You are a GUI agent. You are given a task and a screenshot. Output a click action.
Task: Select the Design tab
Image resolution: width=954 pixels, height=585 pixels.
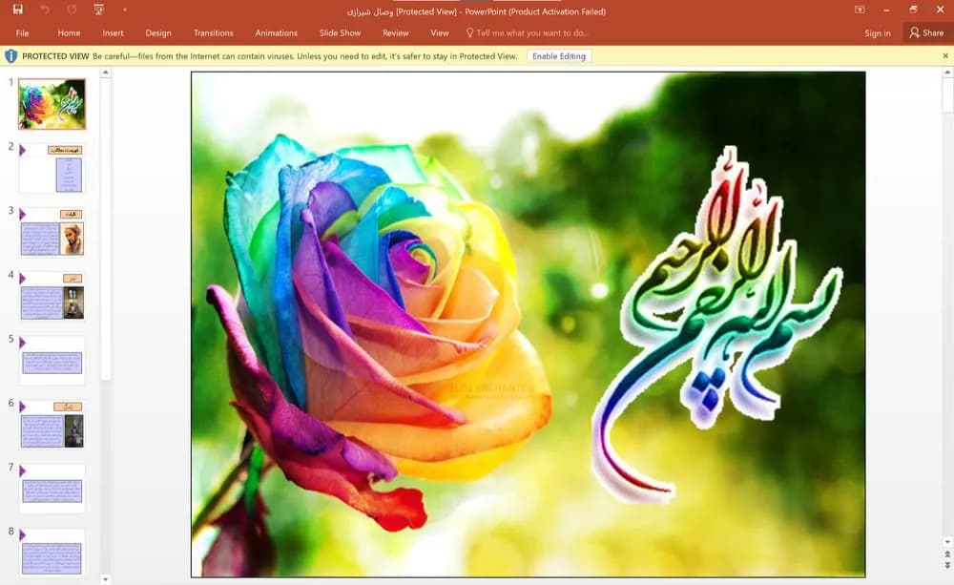(x=158, y=32)
